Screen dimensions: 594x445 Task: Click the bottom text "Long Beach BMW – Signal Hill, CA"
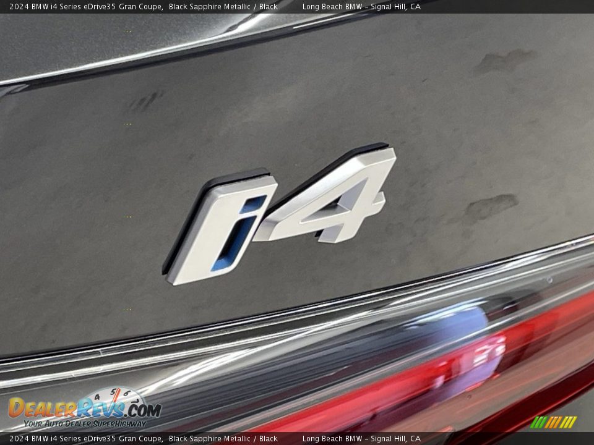[x=361, y=439]
